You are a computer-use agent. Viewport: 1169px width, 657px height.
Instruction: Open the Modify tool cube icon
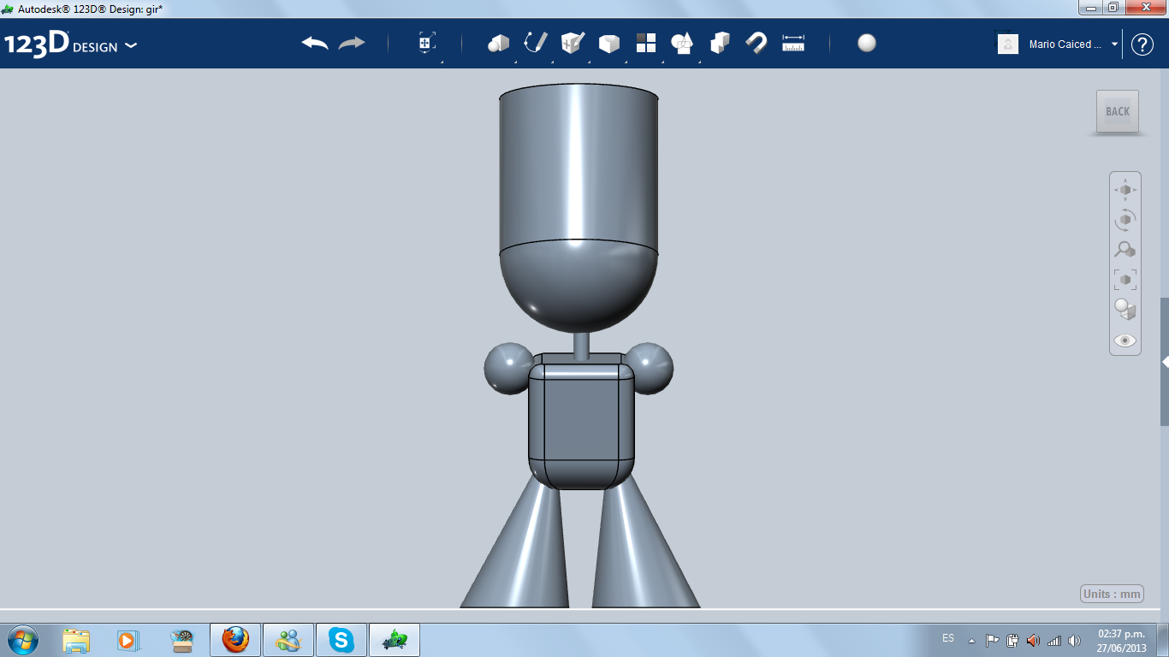point(609,44)
